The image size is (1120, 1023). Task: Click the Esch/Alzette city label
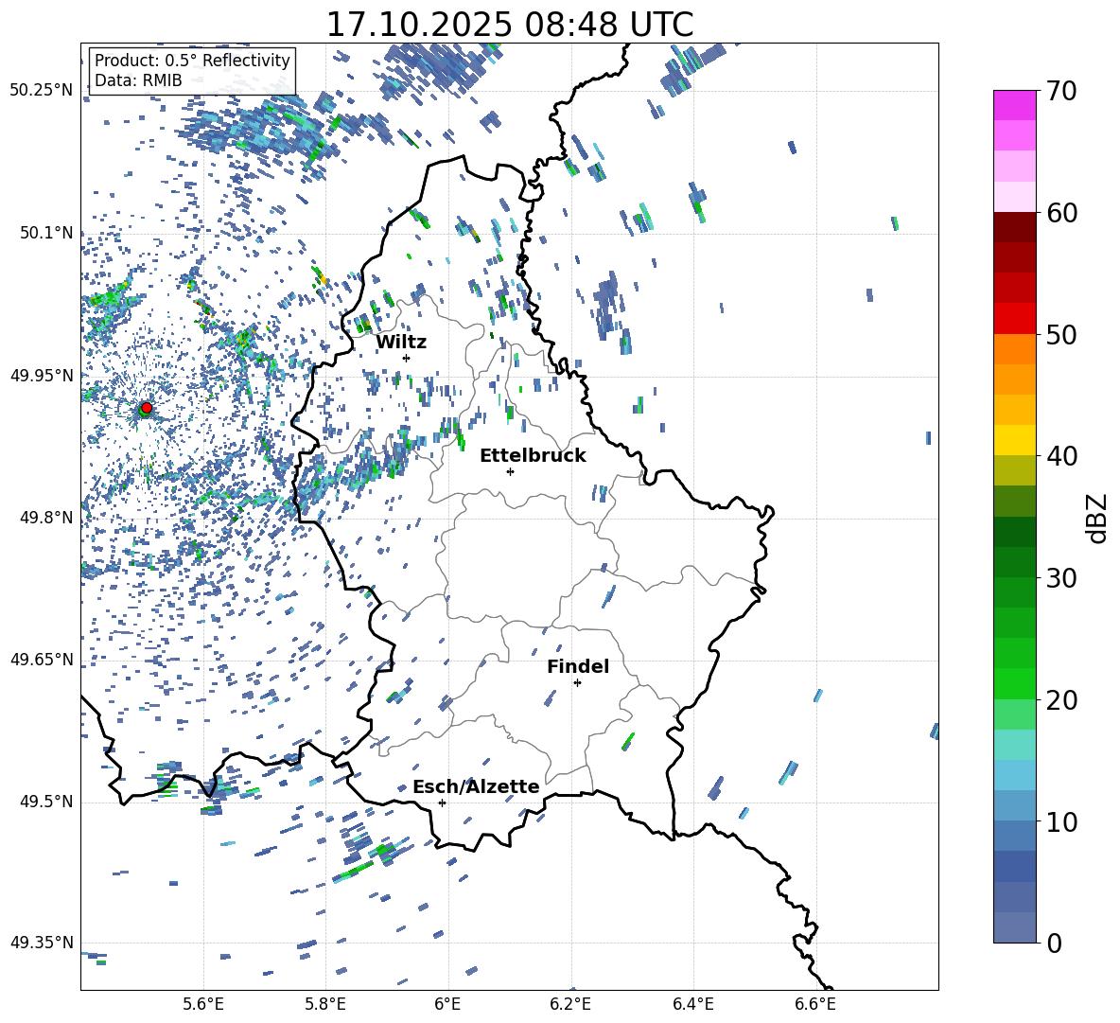click(476, 786)
